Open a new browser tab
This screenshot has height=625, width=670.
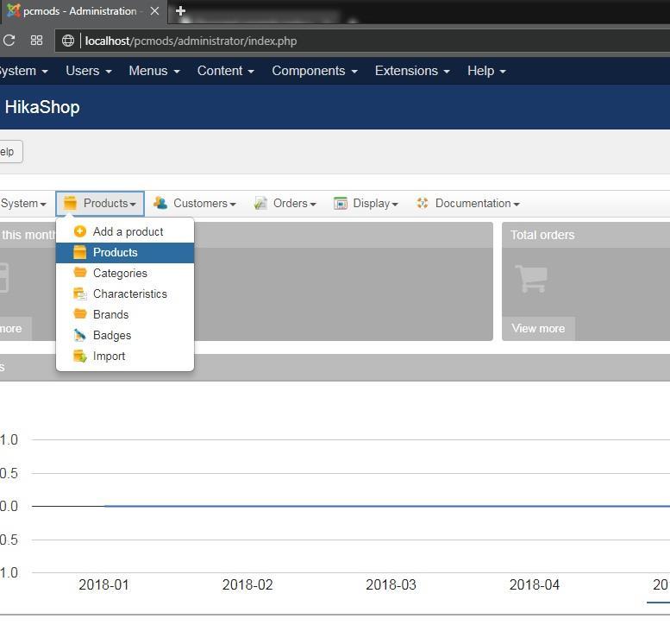coord(180,10)
